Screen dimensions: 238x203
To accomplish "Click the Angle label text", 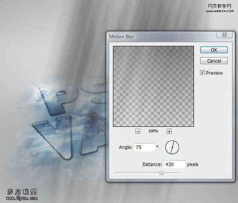I will pos(125,147).
